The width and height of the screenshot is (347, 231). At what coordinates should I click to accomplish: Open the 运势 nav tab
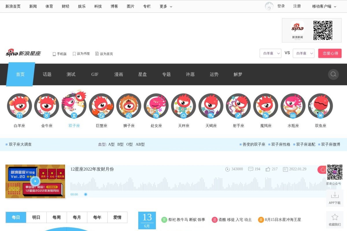[x=214, y=74]
